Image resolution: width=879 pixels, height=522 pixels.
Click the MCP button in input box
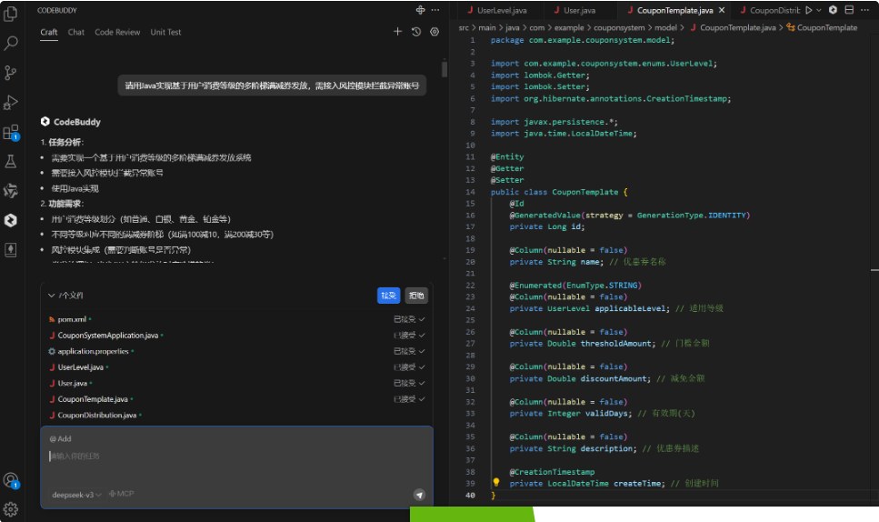pyautogui.click(x=122, y=494)
